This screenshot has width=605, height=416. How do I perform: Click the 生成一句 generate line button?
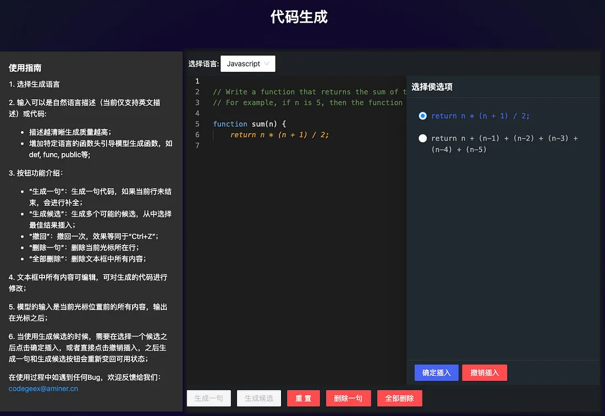point(209,398)
